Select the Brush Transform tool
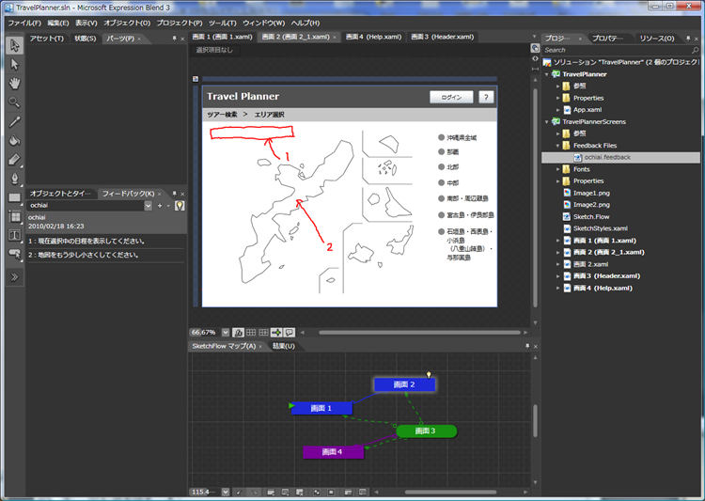The image size is (705, 501). click(x=14, y=160)
